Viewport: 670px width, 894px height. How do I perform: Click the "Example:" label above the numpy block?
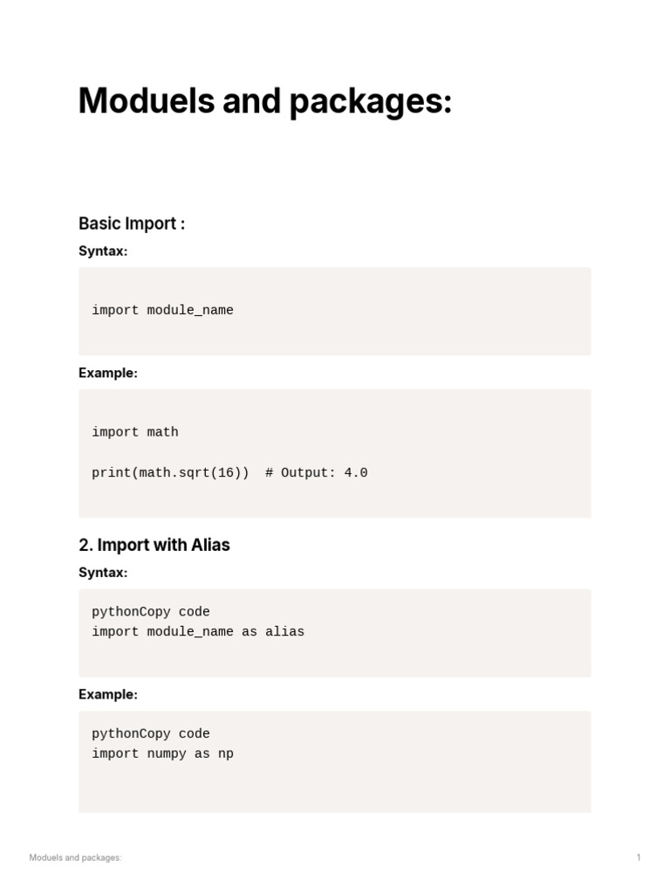108,695
